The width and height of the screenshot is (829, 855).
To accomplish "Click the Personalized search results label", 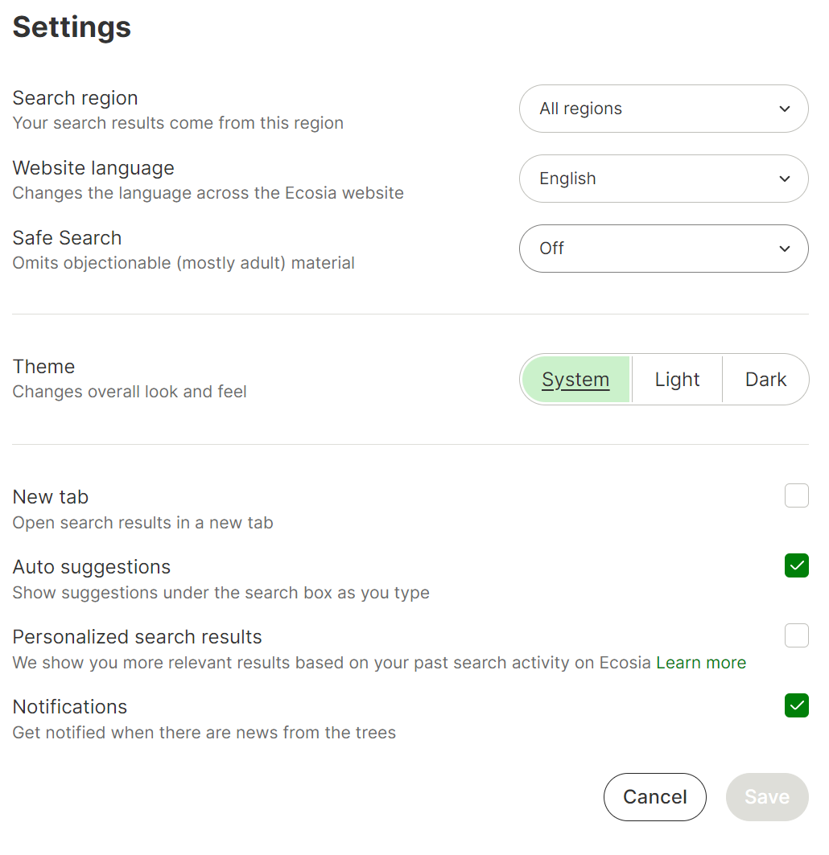I will (x=137, y=637).
